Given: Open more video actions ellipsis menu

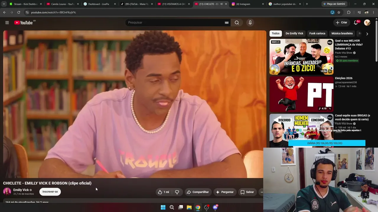Looking at the screenshot, I should tap(261, 192).
